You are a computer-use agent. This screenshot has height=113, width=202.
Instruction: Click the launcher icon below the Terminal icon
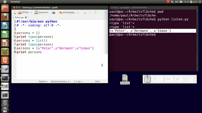[x=5, y=86]
